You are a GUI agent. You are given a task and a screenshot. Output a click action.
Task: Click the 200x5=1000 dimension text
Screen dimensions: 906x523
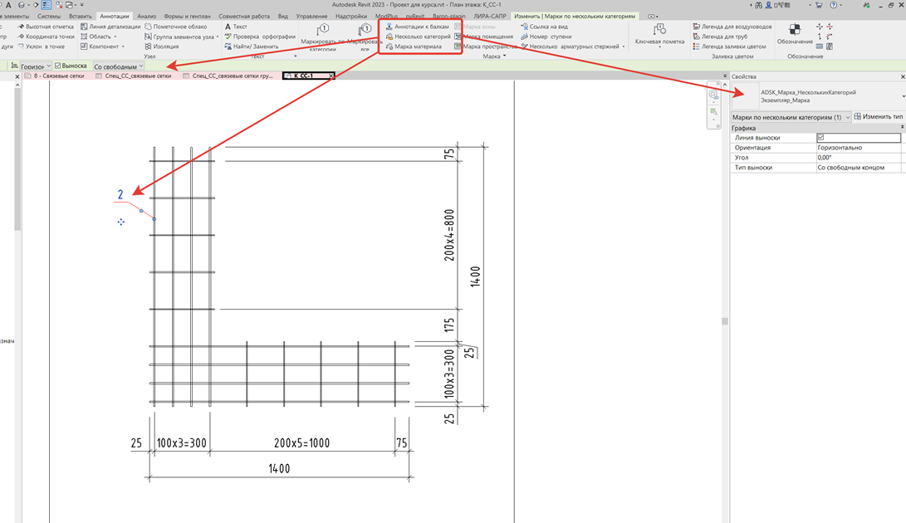click(301, 443)
